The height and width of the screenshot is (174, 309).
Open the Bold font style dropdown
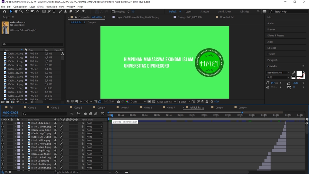click(x=278, y=77)
